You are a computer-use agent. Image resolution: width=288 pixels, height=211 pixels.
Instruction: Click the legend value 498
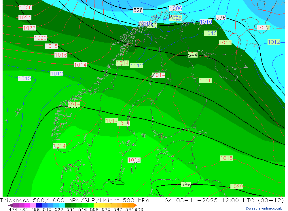tap(35, 209)
